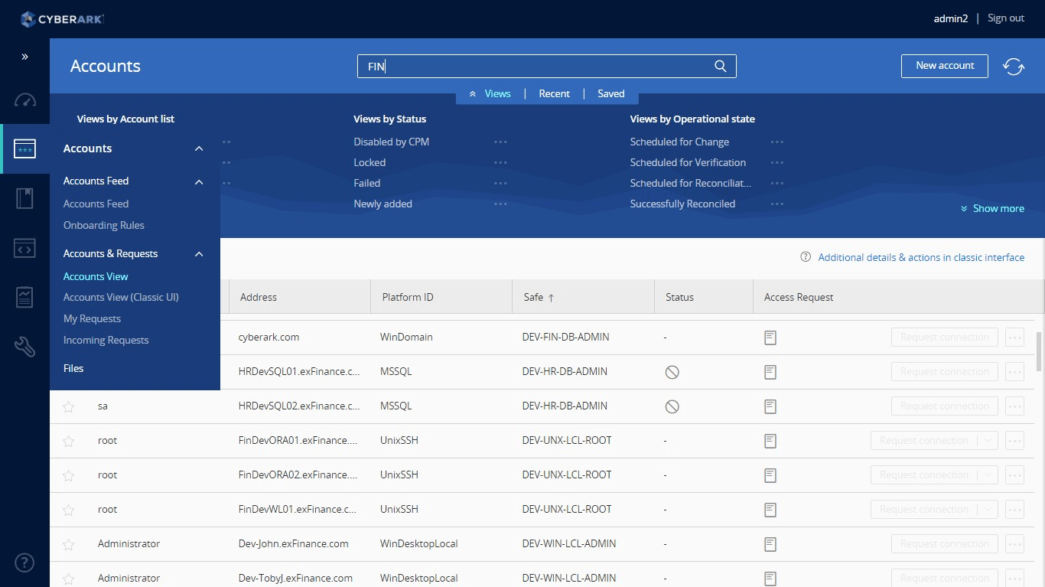Select the Failed status view
This screenshot has width=1045, height=587.
pos(366,183)
